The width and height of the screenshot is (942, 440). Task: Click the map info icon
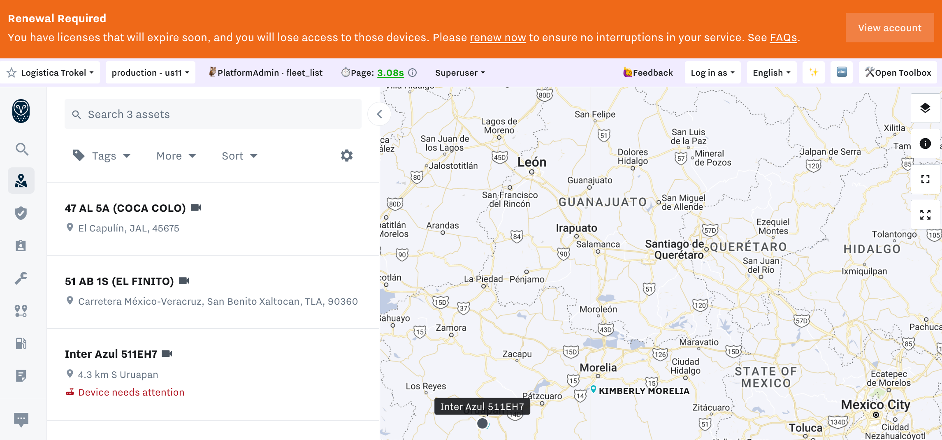tap(925, 144)
